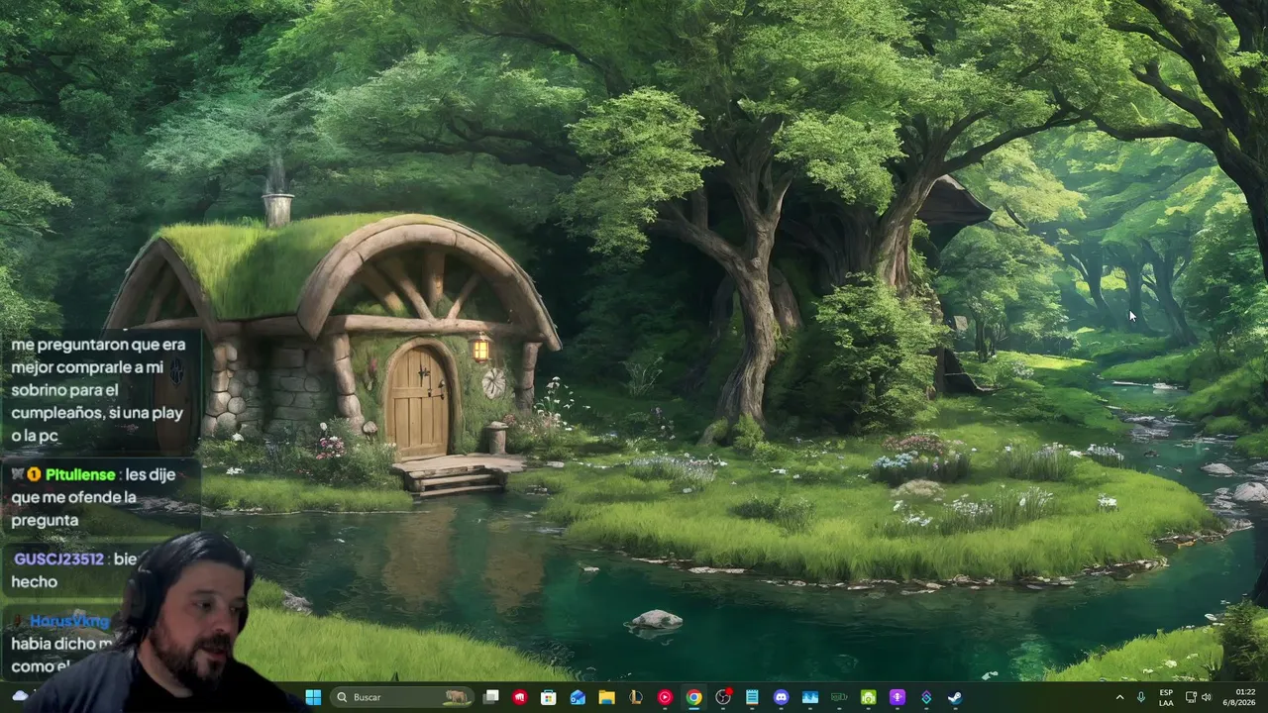Launch the red app icon beside Task View
The height and width of the screenshot is (713, 1268).
pyautogui.click(x=520, y=697)
